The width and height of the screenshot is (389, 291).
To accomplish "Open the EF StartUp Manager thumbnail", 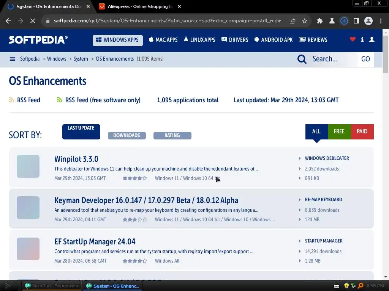I will click(28, 249).
